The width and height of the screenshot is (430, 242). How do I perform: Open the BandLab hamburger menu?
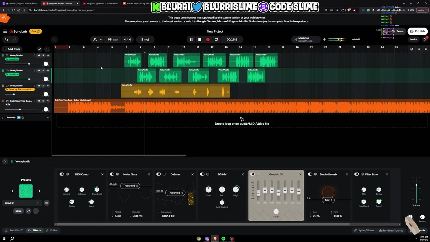[5, 31]
